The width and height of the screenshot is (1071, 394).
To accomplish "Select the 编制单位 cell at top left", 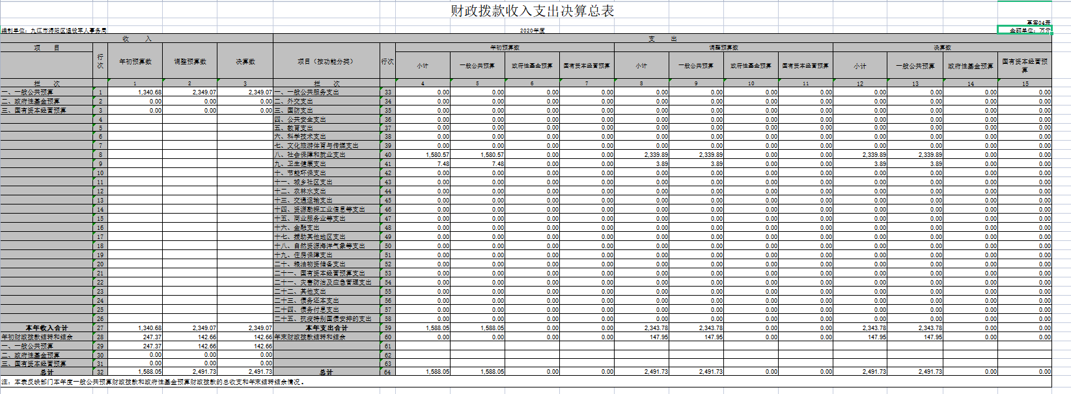I will [x=54, y=30].
